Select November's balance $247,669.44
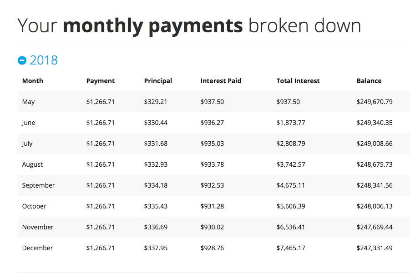This screenshot has height=273, width=410. [374, 227]
